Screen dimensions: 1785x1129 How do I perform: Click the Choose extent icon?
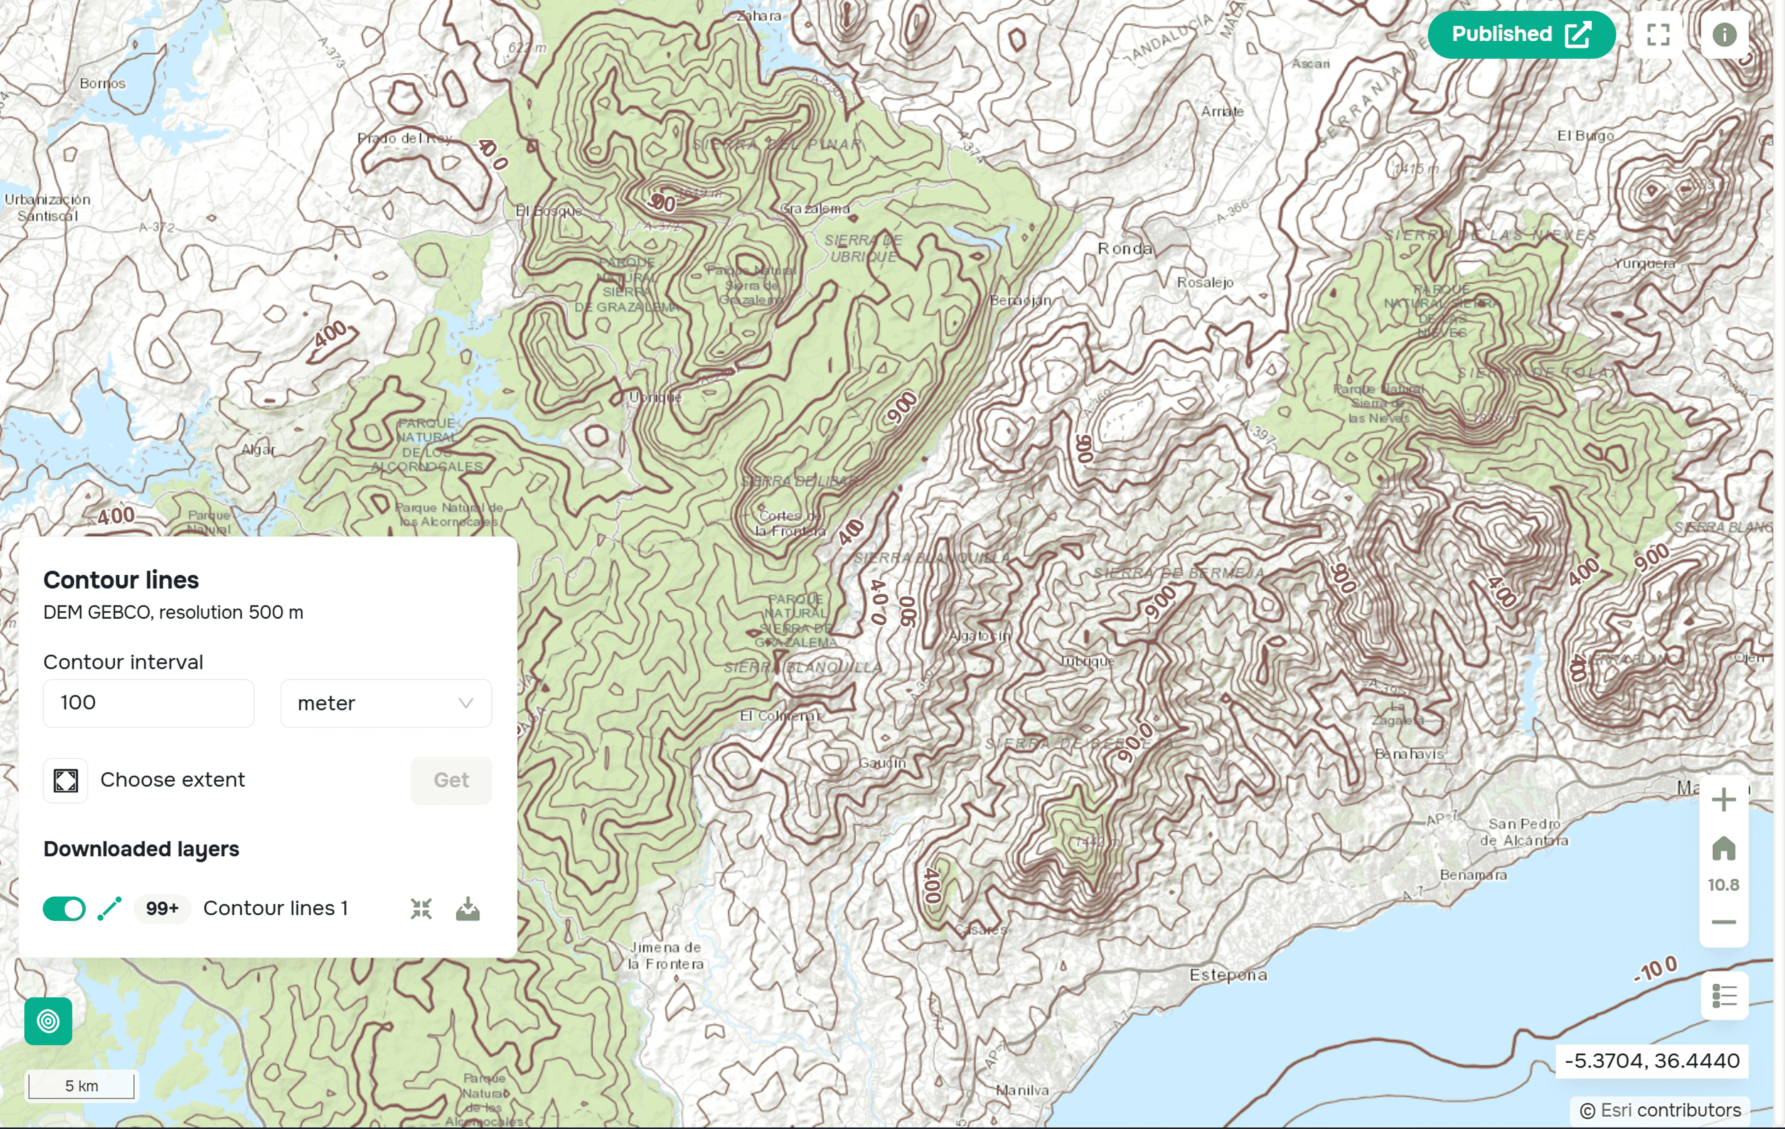coord(65,780)
